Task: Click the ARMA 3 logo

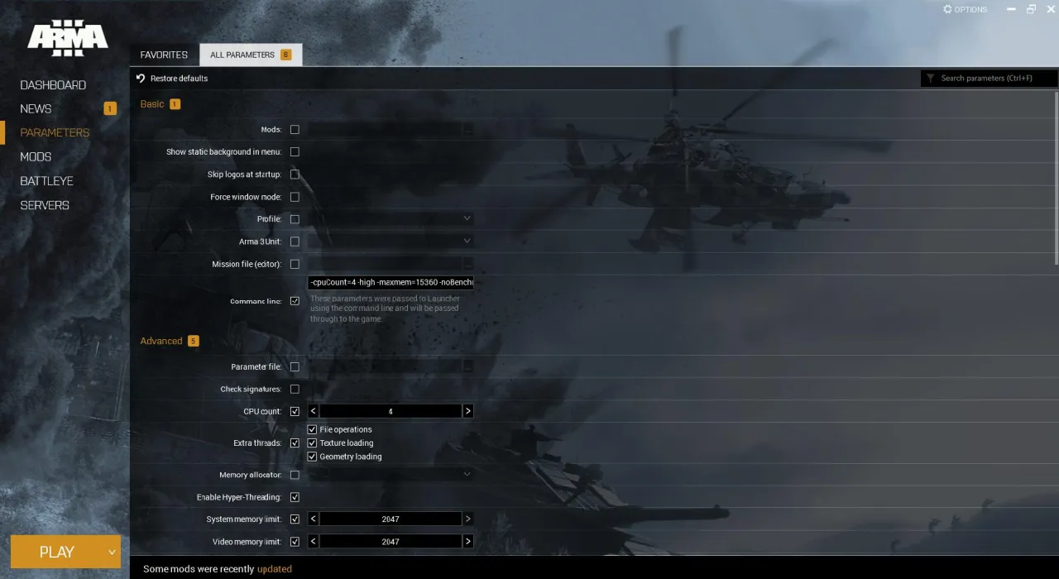Action: point(66,37)
